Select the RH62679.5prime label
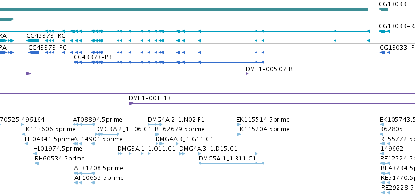 pos(179,129)
